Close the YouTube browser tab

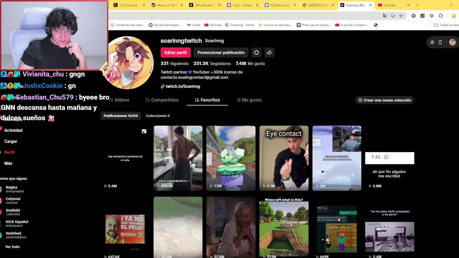(x=408, y=5)
